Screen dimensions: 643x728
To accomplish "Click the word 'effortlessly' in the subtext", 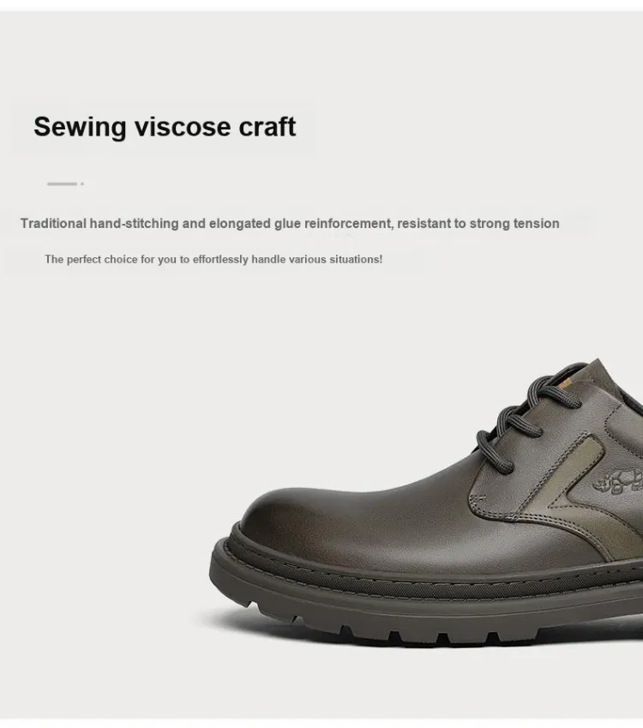I will (x=220, y=259).
